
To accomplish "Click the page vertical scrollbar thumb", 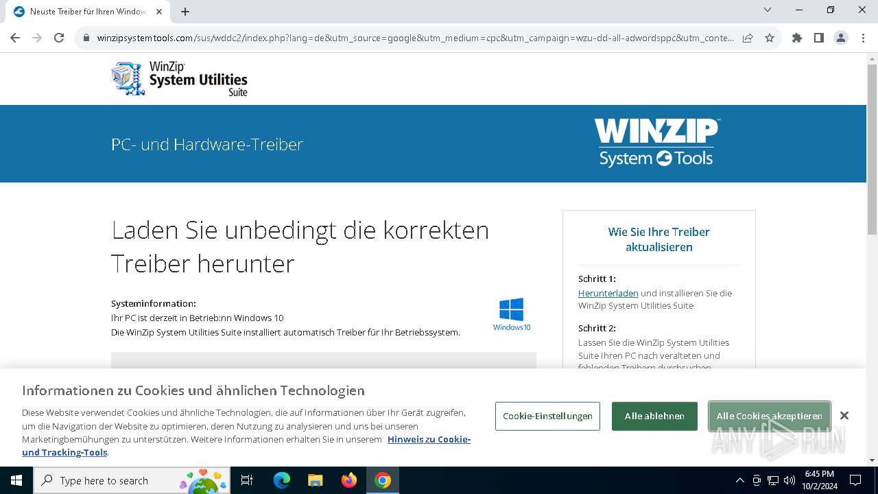I will (872, 149).
